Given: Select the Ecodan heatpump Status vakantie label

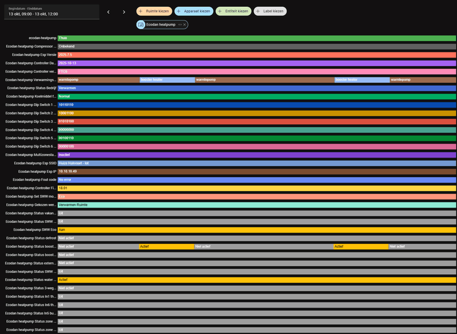Looking at the screenshot, I should pyautogui.click(x=31, y=213).
